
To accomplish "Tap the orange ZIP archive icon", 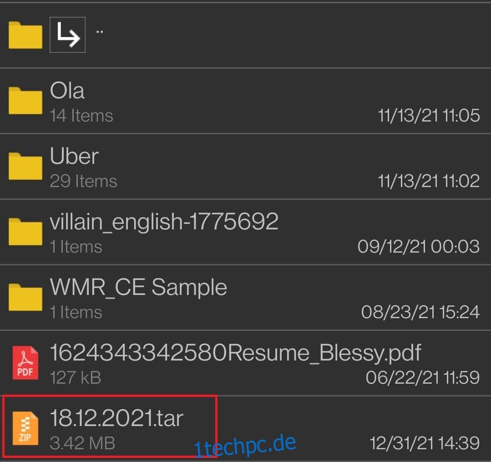I will [x=25, y=428].
